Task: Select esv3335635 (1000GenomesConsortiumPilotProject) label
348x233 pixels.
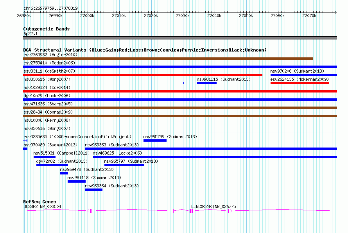Action: pos(77,137)
